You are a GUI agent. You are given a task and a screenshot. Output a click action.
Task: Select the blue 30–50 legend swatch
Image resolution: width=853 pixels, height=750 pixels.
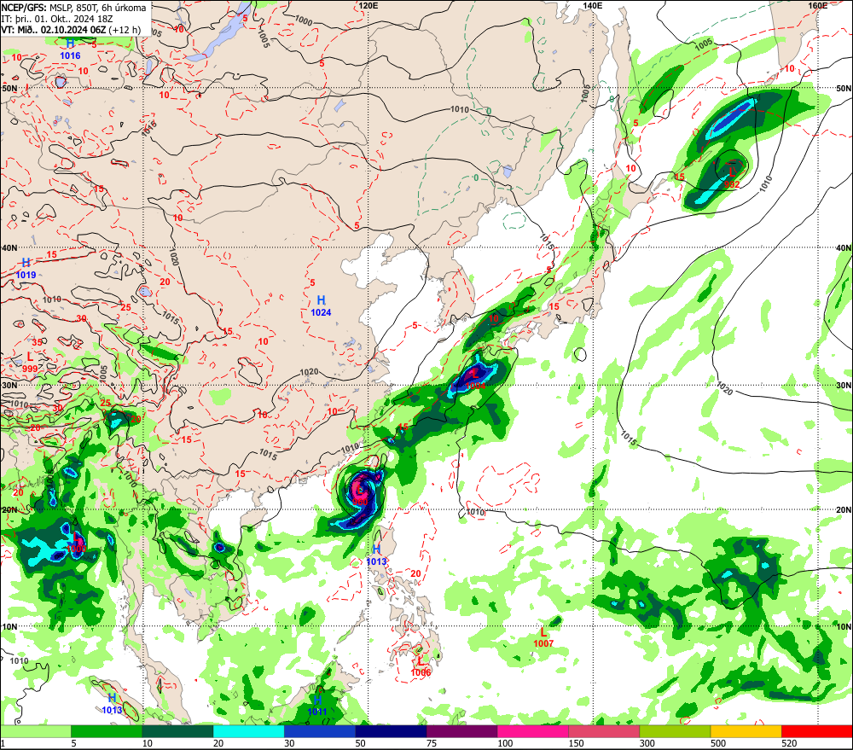click(320, 731)
